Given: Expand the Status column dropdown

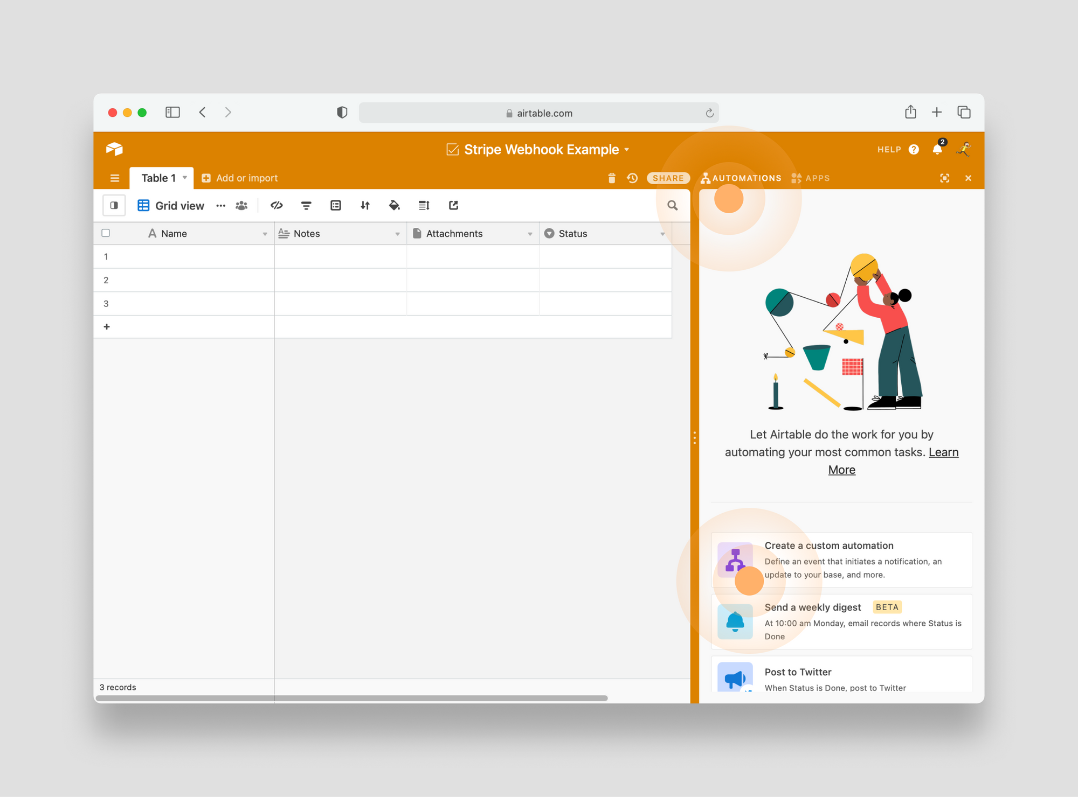Looking at the screenshot, I should pyautogui.click(x=662, y=234).
